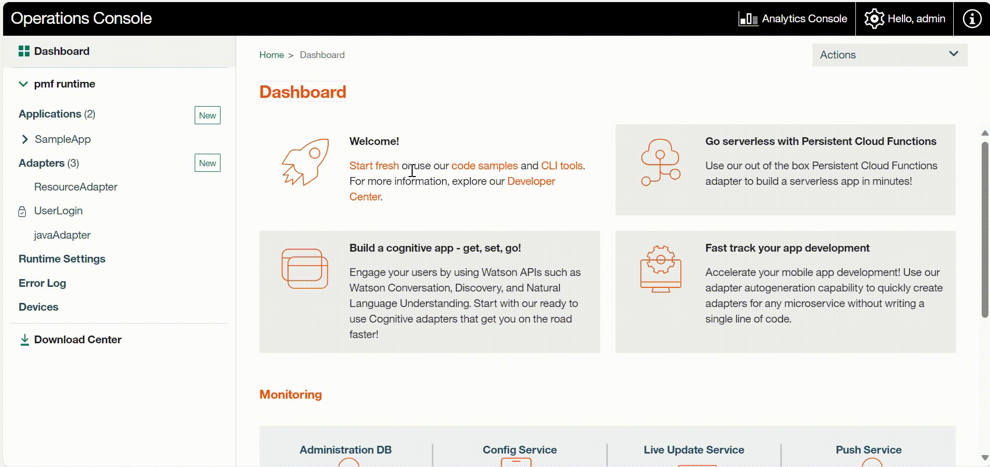Collapse the pmf runtime section
The image size is (990, 467).
click(23, 84)
